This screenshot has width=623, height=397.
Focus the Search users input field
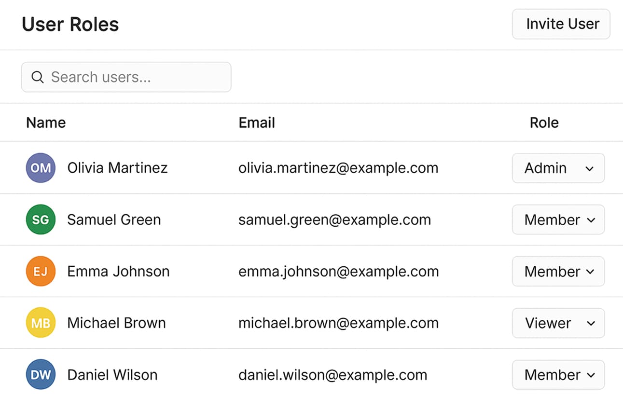click(135, 77)
